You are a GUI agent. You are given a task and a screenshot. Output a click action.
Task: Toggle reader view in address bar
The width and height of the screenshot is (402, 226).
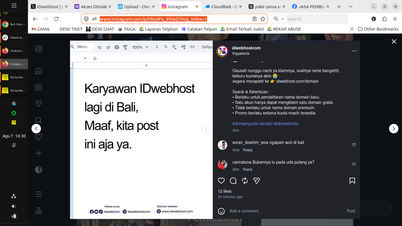[x=255, y=19]
